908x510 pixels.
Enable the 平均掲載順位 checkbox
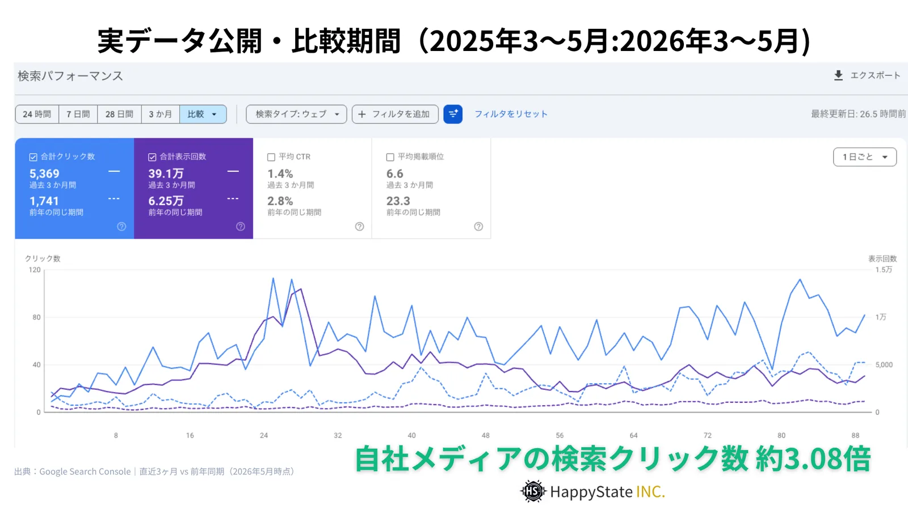pos(390,157)
